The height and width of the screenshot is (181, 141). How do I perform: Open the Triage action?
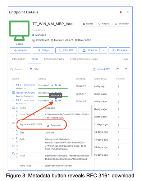coord(44,50)
